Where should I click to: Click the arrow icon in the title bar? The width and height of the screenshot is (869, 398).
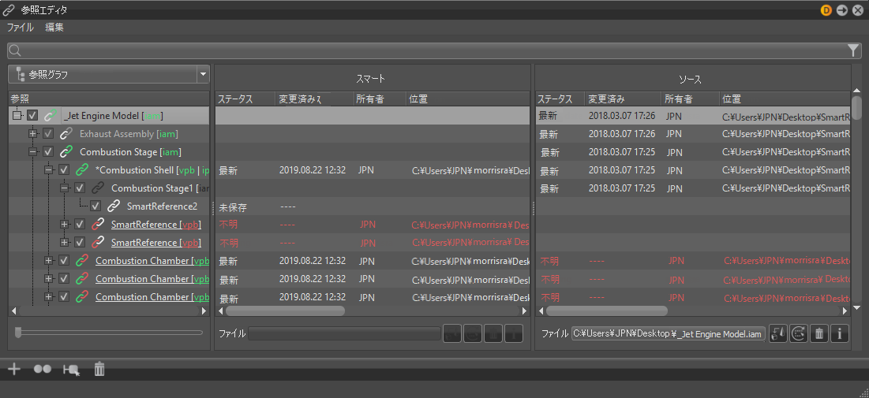tap(842, 10)
